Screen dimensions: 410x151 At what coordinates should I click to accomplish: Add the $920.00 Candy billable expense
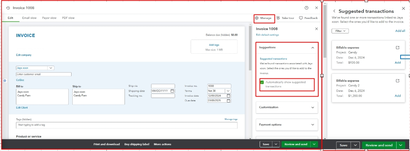tap(397, 62)
